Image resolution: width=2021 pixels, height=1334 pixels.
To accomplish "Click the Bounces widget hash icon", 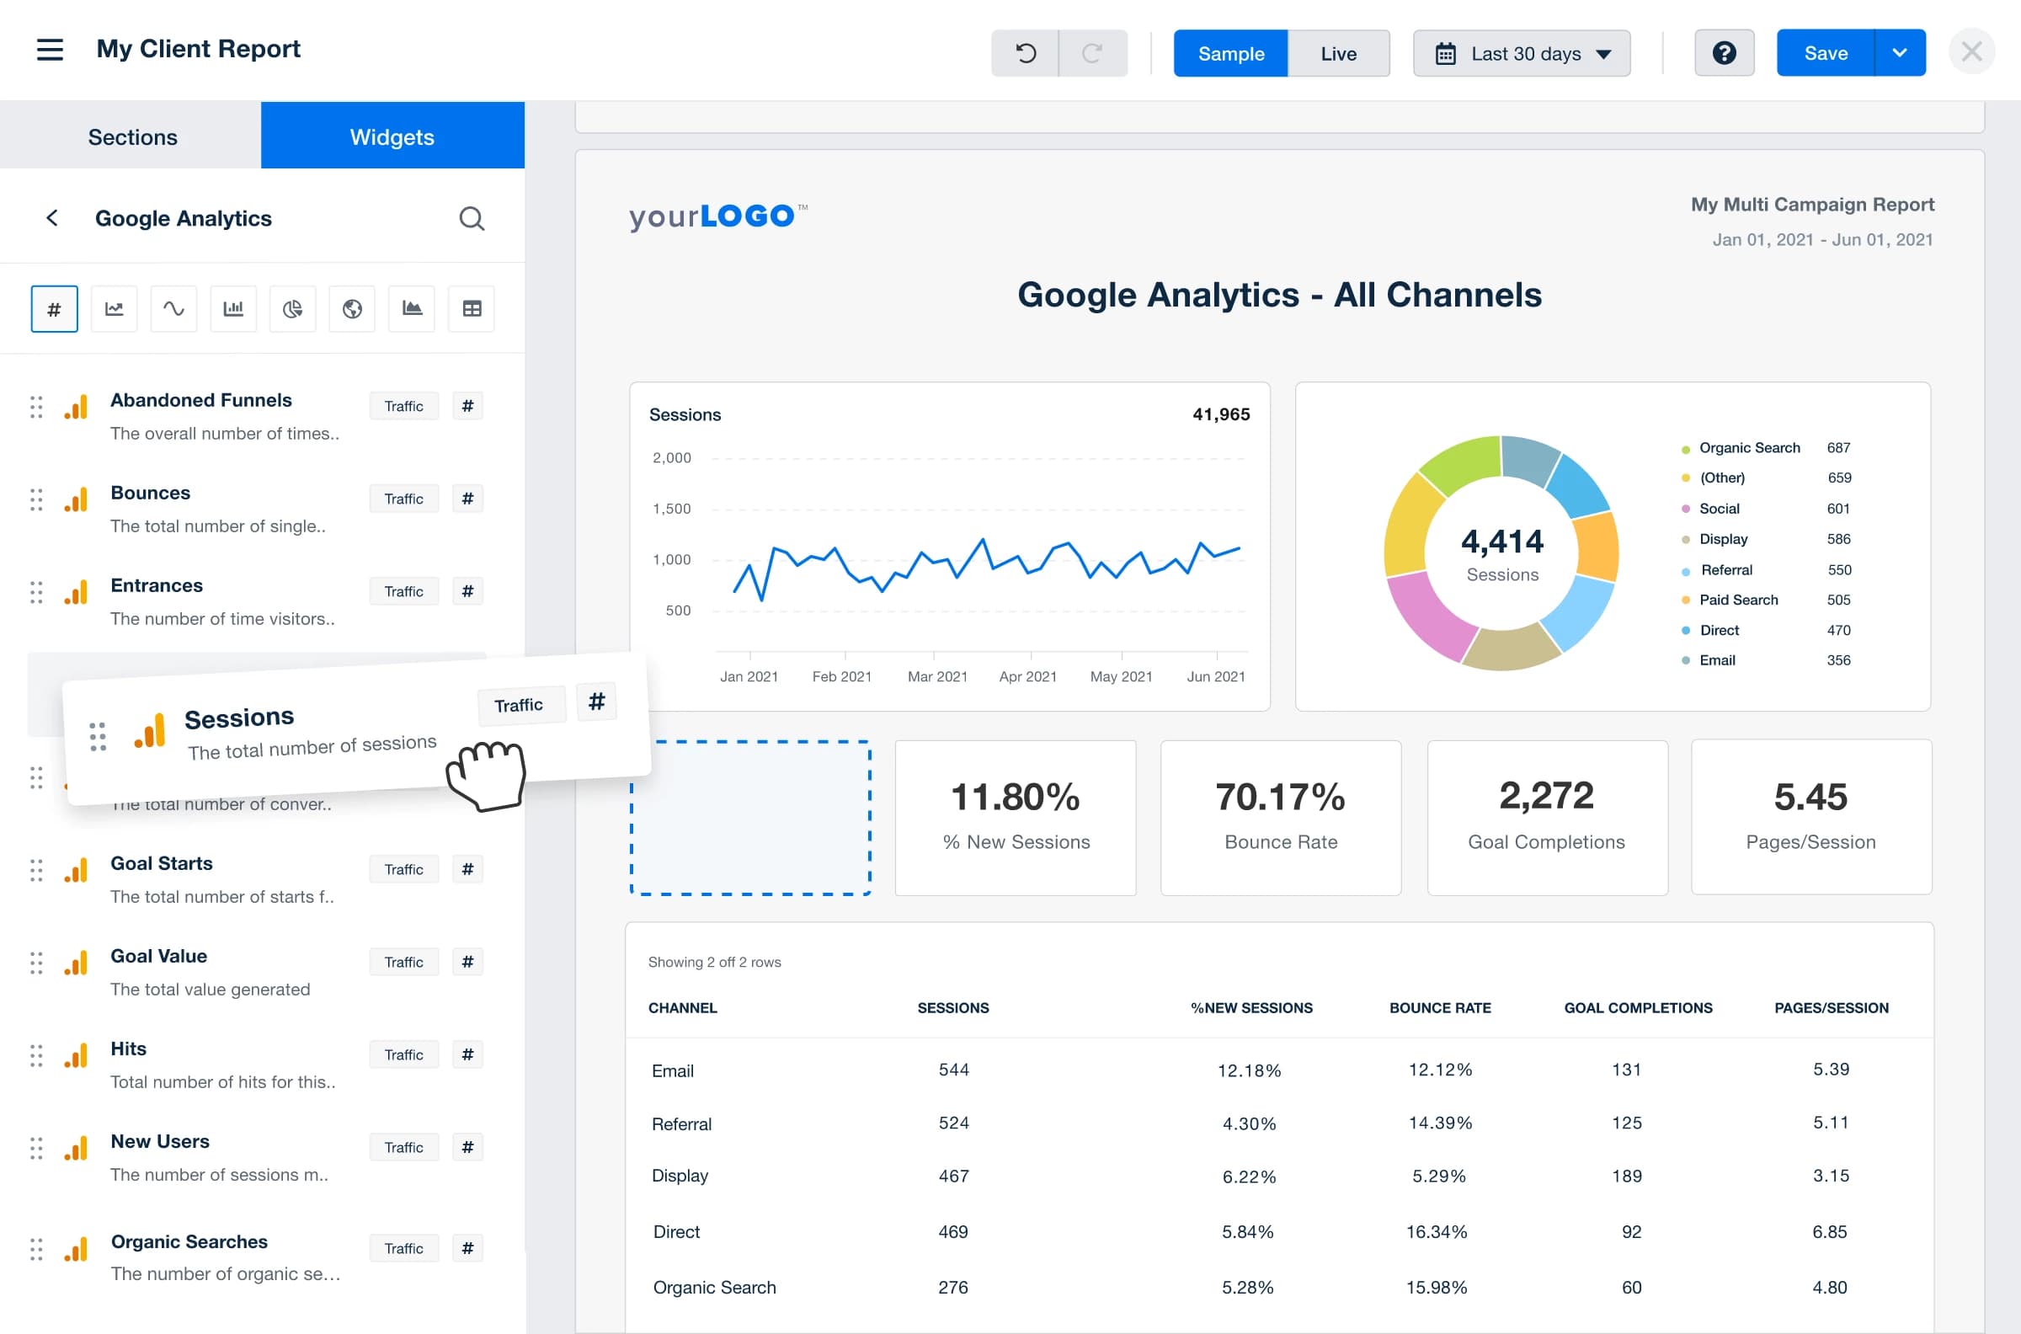I will pos(469,497).
